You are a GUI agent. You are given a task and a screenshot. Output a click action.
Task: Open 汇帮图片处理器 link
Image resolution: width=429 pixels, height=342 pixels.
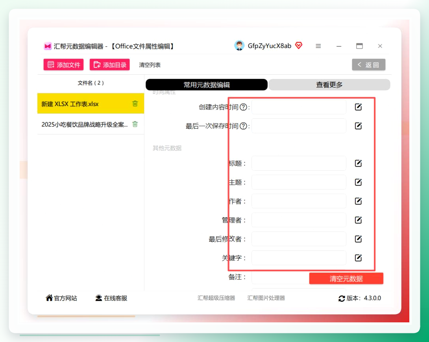click(x=266, y=298)
